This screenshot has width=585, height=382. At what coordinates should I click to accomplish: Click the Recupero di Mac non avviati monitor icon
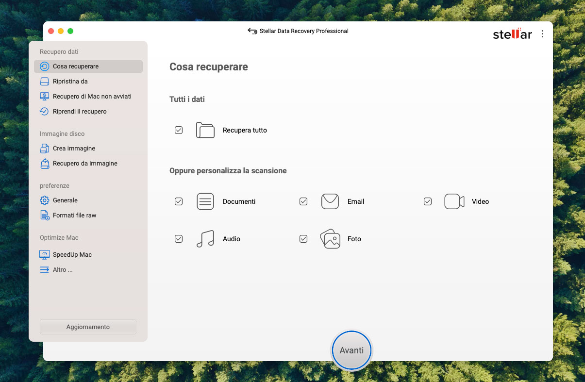pyautogui.click(x=45, y=97)
